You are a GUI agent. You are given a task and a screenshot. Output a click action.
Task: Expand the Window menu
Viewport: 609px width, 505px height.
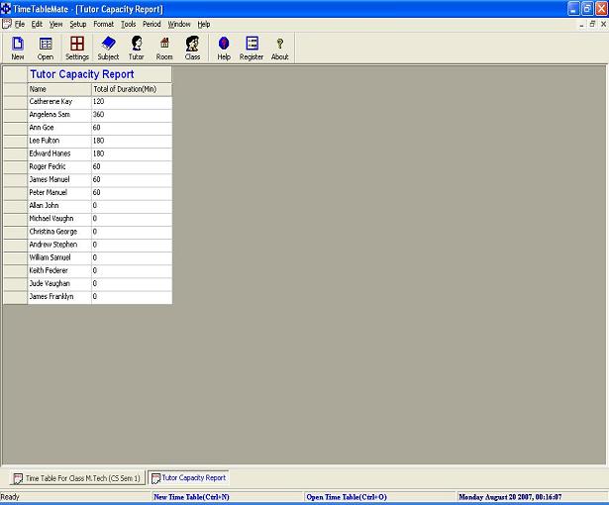(x=179, y=24)
